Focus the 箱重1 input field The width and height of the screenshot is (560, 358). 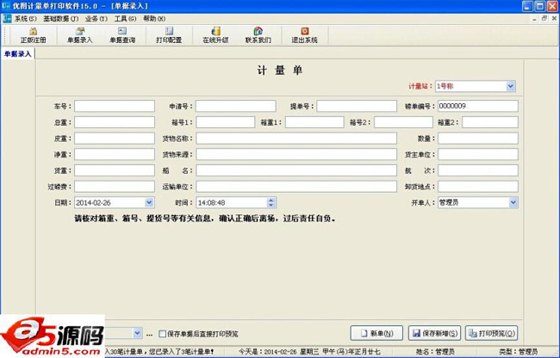[x=314, y=122]
